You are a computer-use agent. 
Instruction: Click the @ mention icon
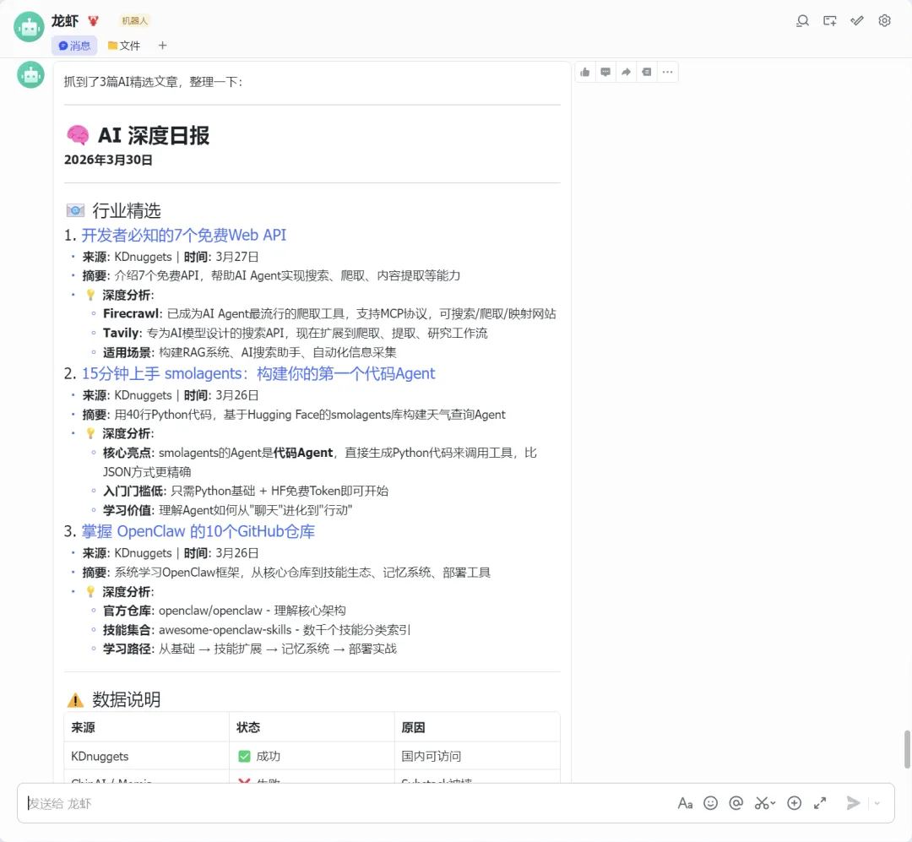736,803
